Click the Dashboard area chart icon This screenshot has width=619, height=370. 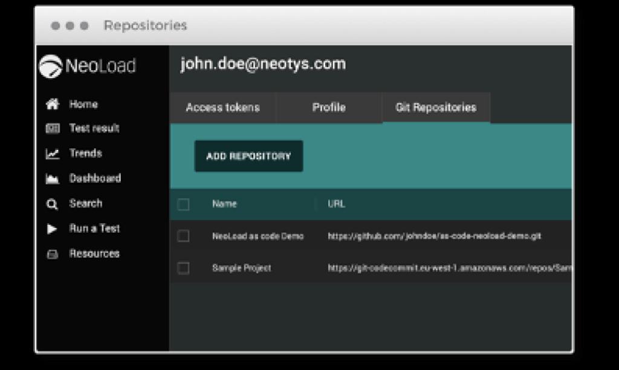(x=53, y=179)
